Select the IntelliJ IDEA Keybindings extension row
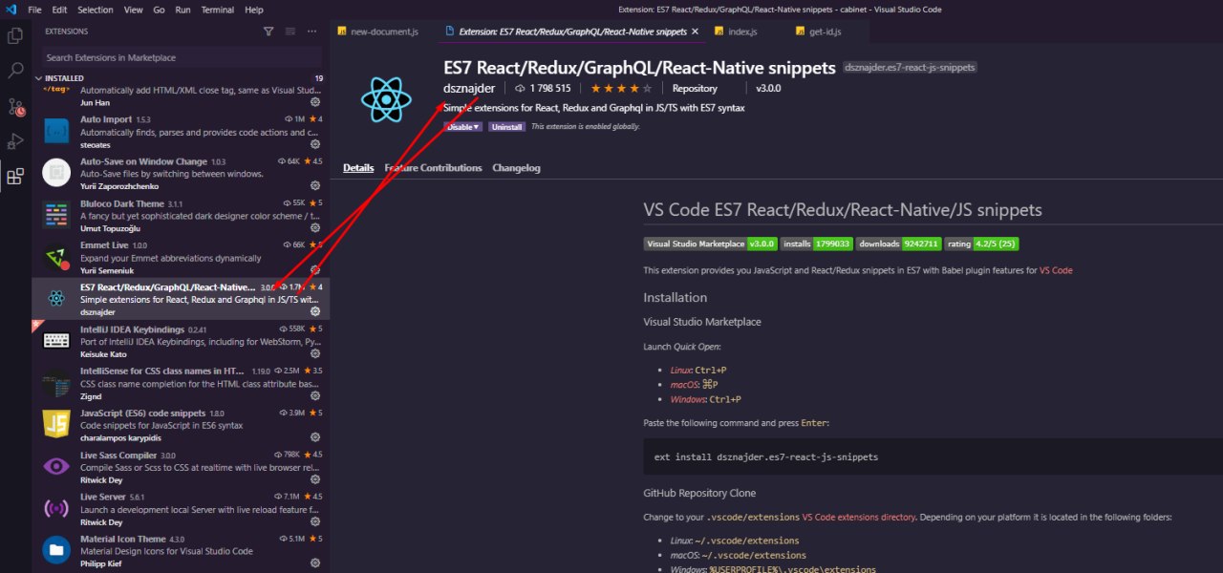This screenshot has width=1223, height=573. tap(181, 342)
